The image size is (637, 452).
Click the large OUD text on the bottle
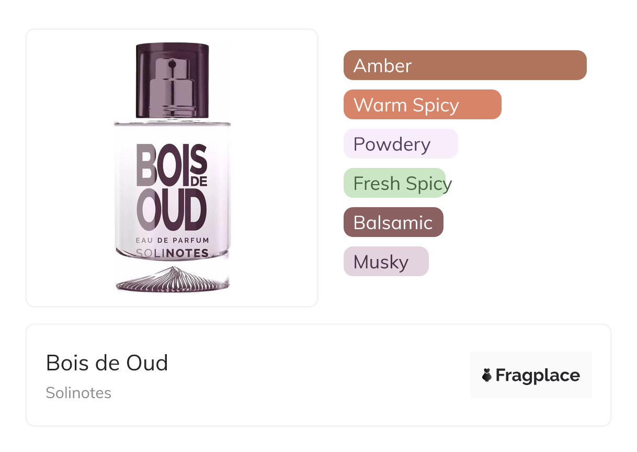tap(172, 212)
